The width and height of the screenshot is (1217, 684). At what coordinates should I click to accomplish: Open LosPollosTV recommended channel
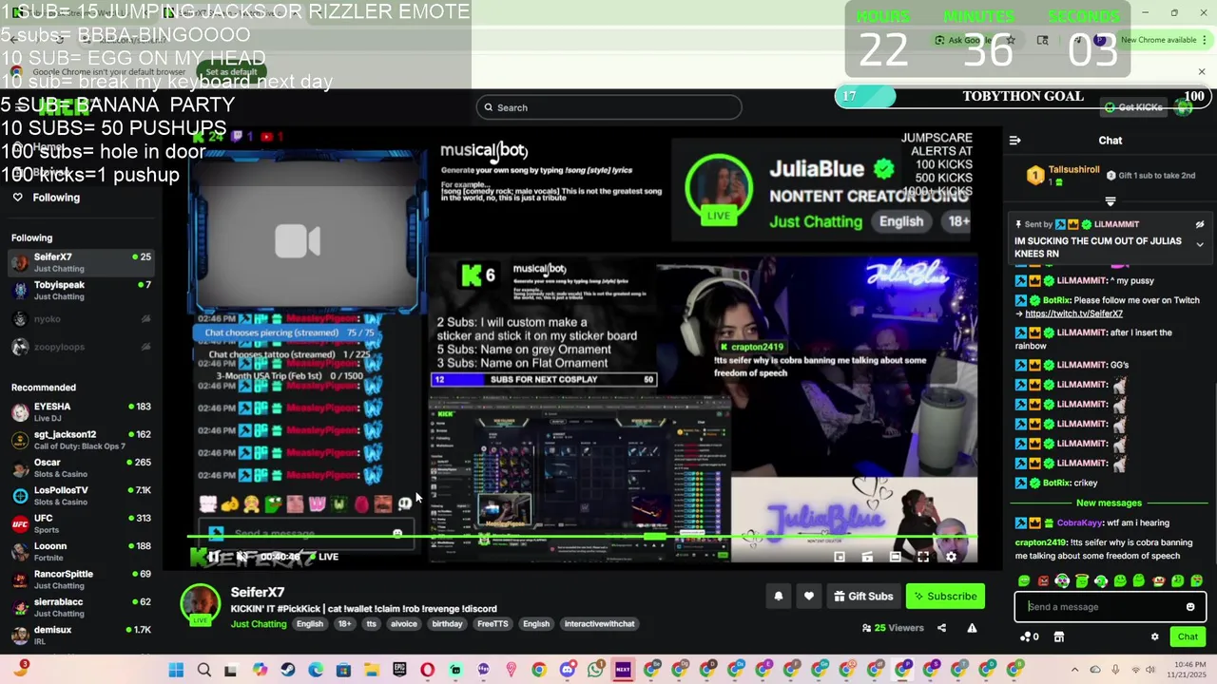[x=80, y=496]
